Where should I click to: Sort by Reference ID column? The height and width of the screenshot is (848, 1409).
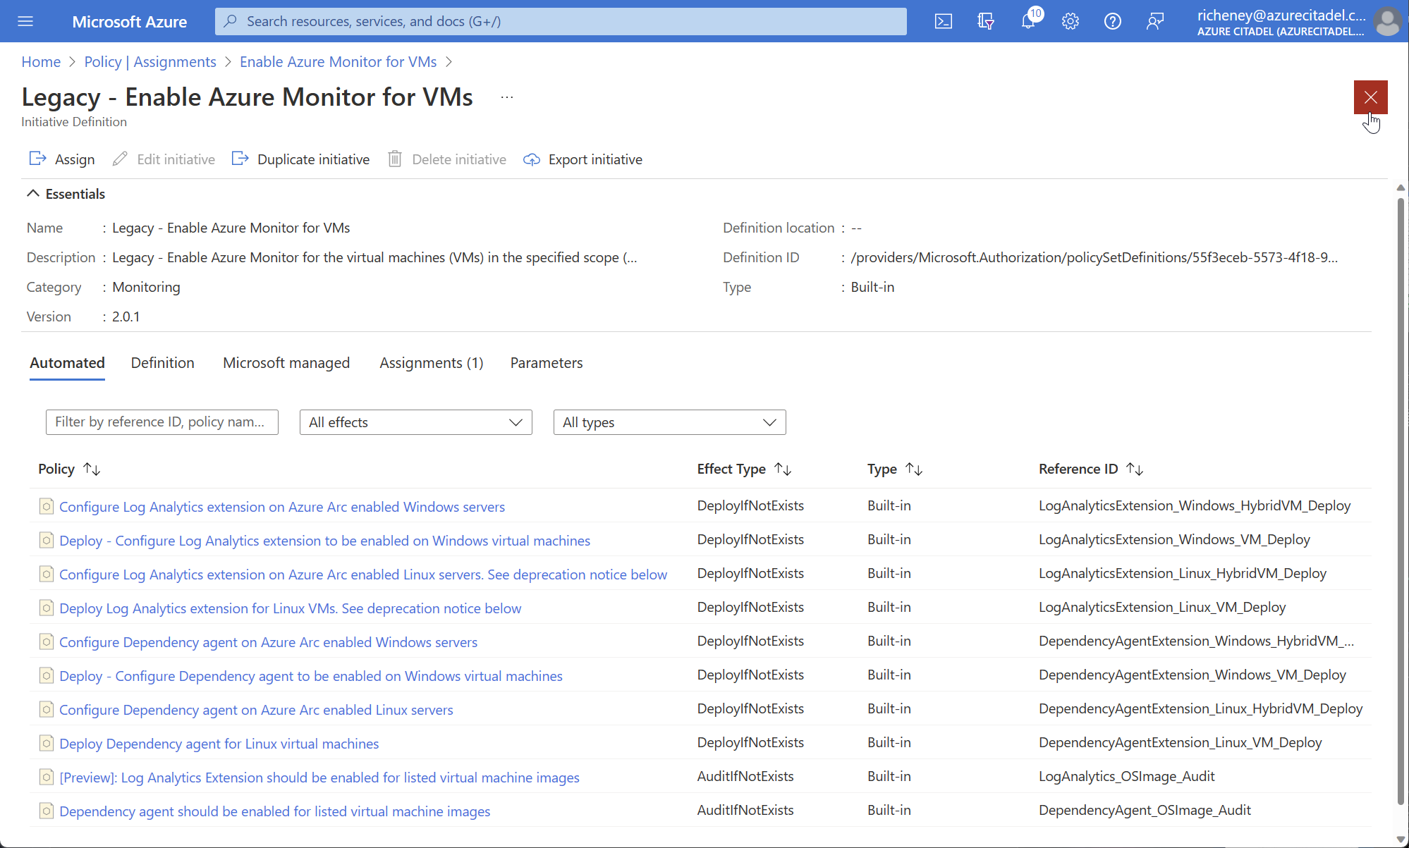tap(1134, 469)
